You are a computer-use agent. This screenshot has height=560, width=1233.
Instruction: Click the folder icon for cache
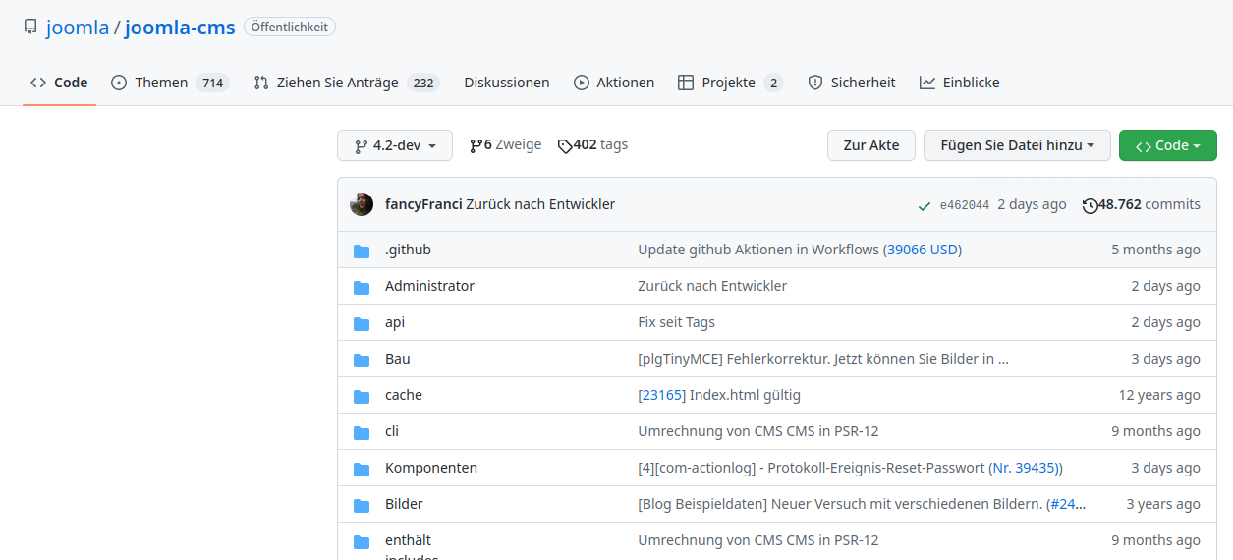362,396
